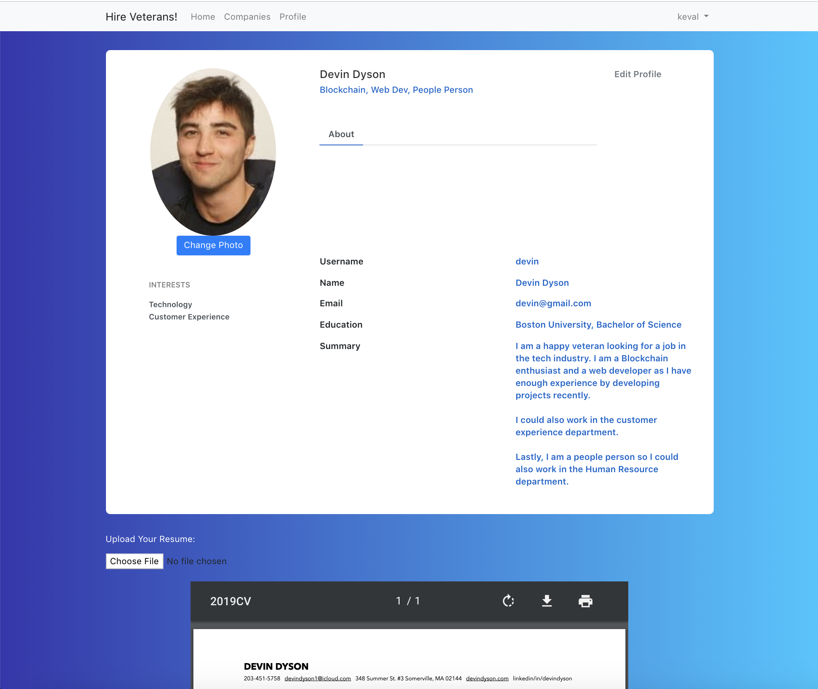The width and height of the screenshot is (818, 689).
Task: Click the Boston University education entry
Action: [598, 325]
